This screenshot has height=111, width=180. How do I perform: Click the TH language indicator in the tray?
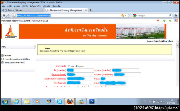coord(145,101)
